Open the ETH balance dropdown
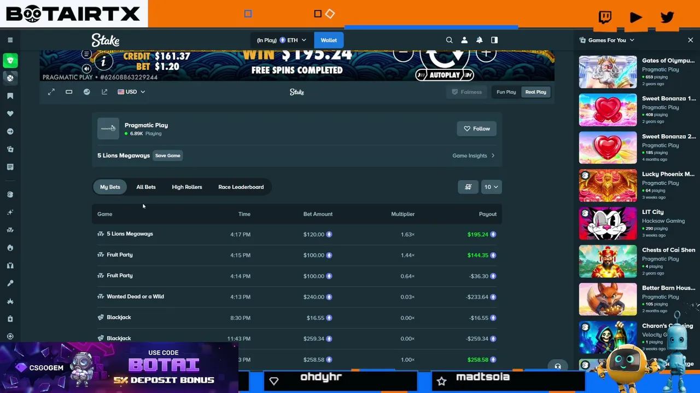Image resolution: width=700 pixels, height=393 pixels. pyautogui.click(x=282, y=40)
